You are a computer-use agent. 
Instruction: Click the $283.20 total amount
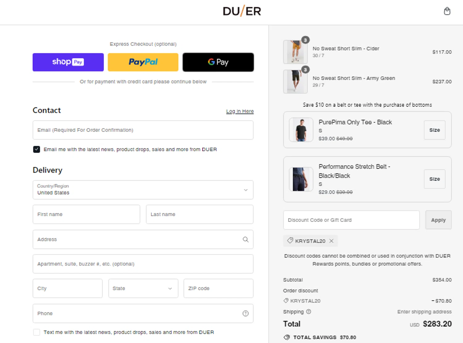point(437,324)
